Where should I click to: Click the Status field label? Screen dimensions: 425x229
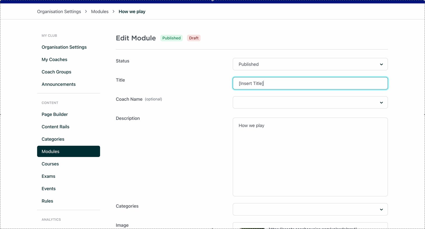(123, 61)
